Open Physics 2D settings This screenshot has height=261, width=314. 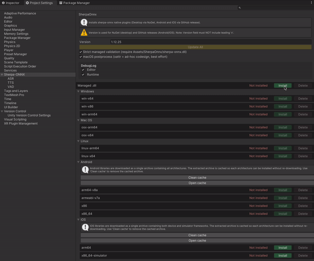coord(12,46)
